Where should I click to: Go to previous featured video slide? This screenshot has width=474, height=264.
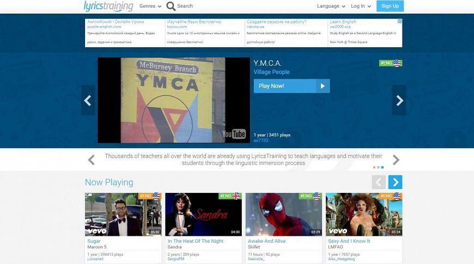(88, 100)
